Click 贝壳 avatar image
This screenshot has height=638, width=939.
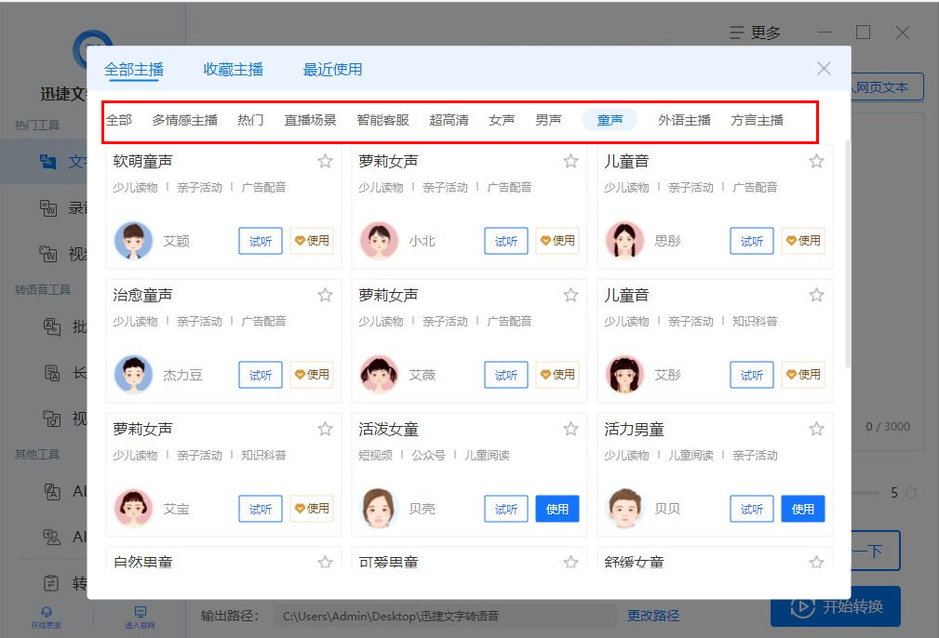379,509
